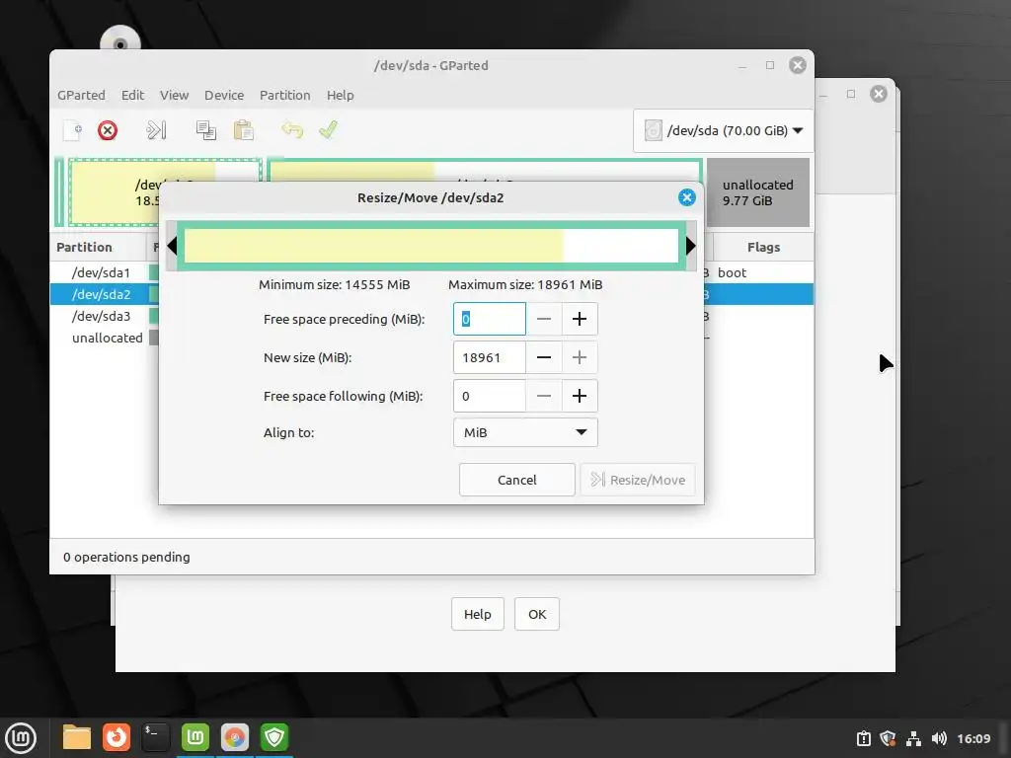Click the Cancel button

[517, 480]
